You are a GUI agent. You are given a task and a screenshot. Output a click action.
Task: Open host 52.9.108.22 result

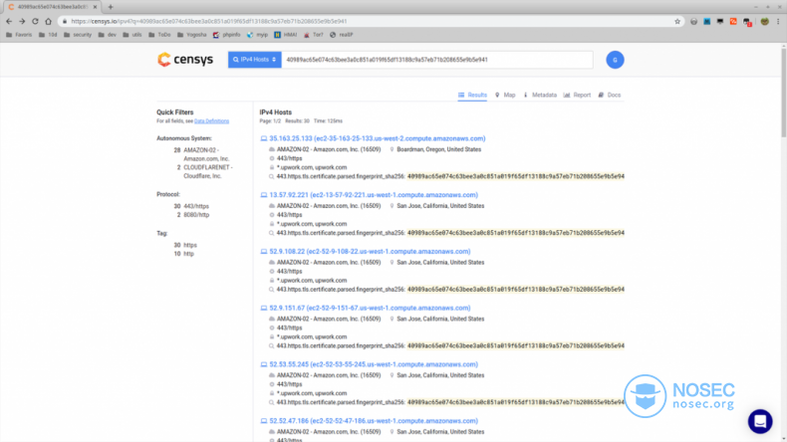point(370,251)
